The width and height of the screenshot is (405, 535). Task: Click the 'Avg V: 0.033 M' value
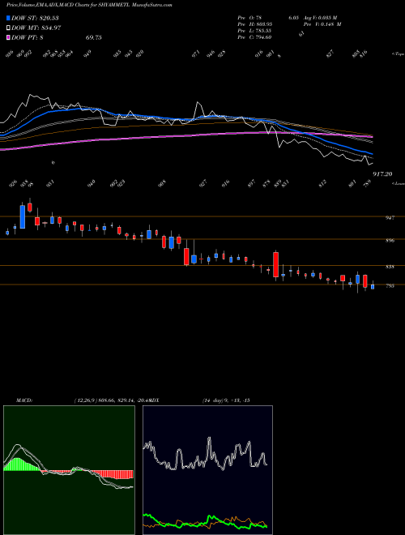pos(322,18)
